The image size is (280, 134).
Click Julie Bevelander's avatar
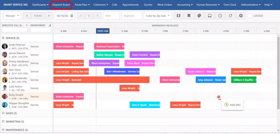(5, 80)
